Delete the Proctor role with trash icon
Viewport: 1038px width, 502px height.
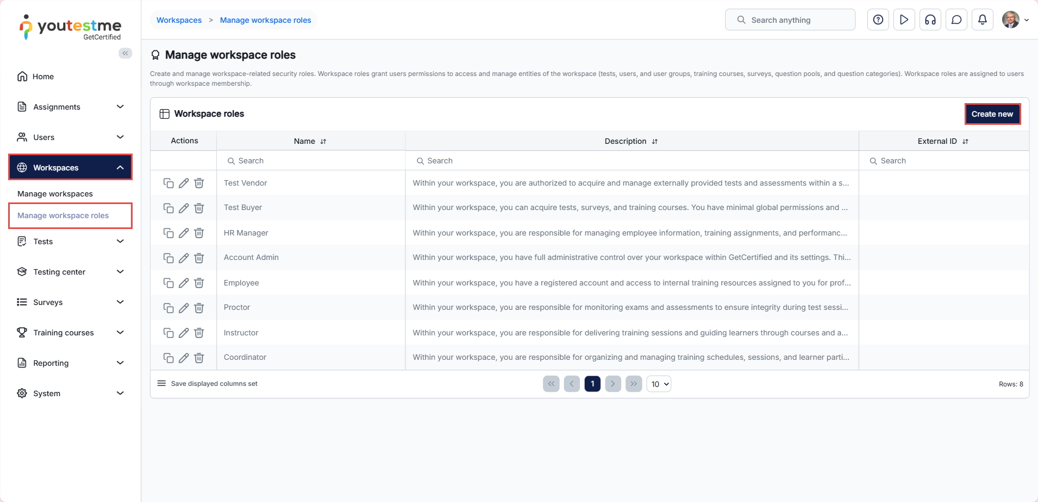(x=199, y=308)
